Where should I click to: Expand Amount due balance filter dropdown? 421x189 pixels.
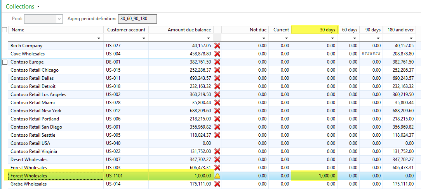point(209,38)
